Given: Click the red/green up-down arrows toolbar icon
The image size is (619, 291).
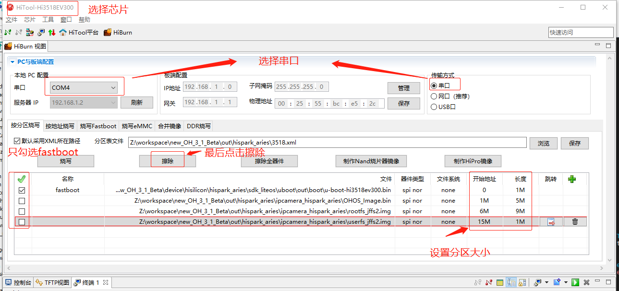Looking at the screenshot, I should 52,32.
